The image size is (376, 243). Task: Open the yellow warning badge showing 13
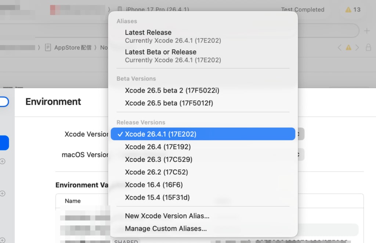(352, 10)
